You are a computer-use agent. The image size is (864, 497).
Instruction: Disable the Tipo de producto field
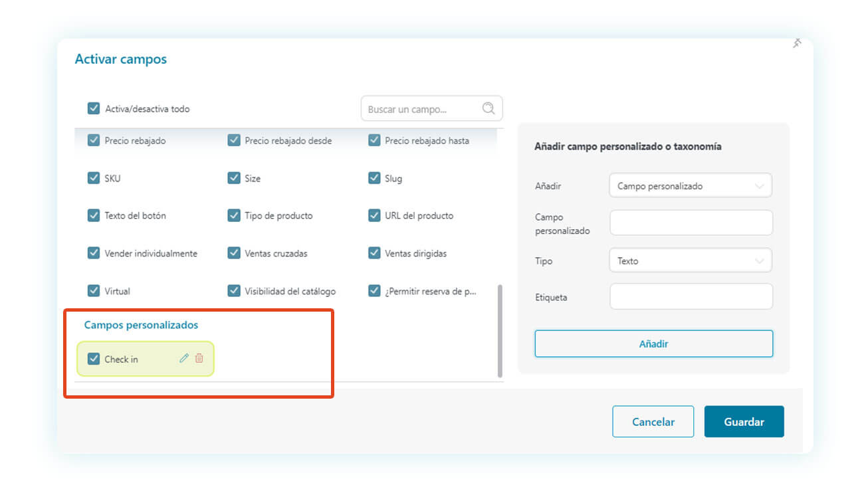coord(234,215)
